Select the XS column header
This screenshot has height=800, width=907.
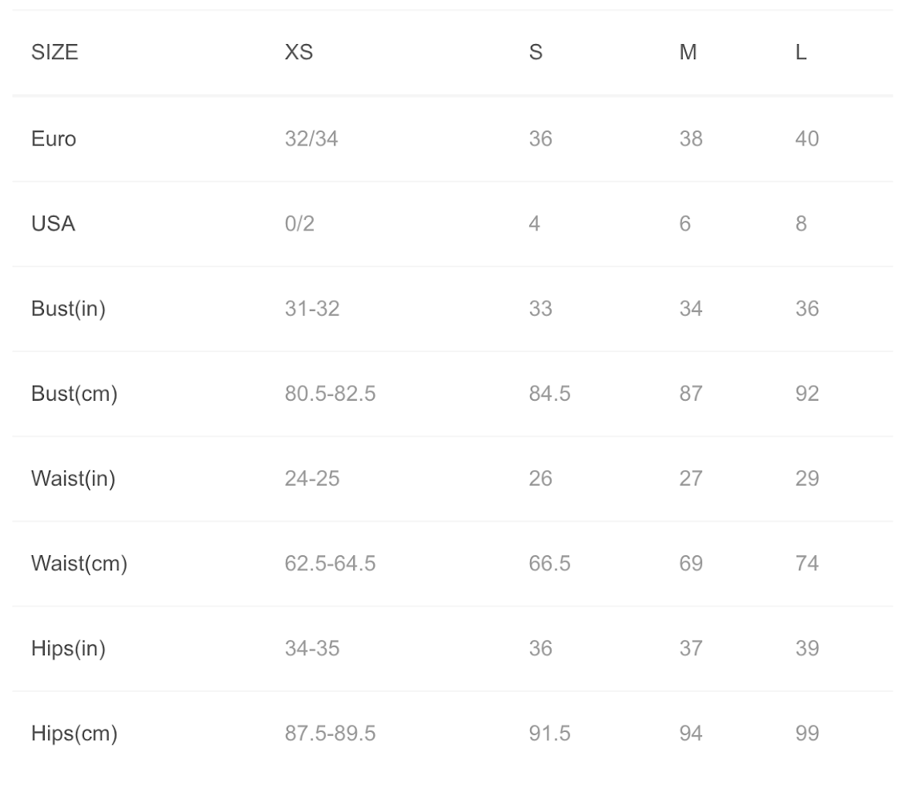[x=299, y=53]
